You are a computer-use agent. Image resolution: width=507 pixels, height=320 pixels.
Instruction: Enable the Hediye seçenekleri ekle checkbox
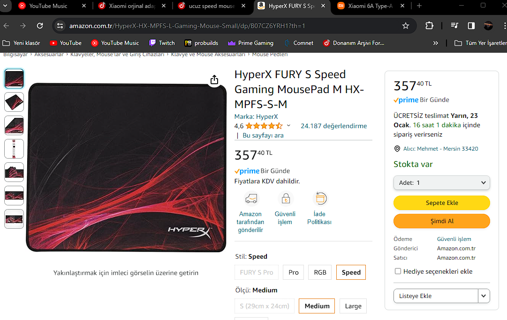pos(398,271)
